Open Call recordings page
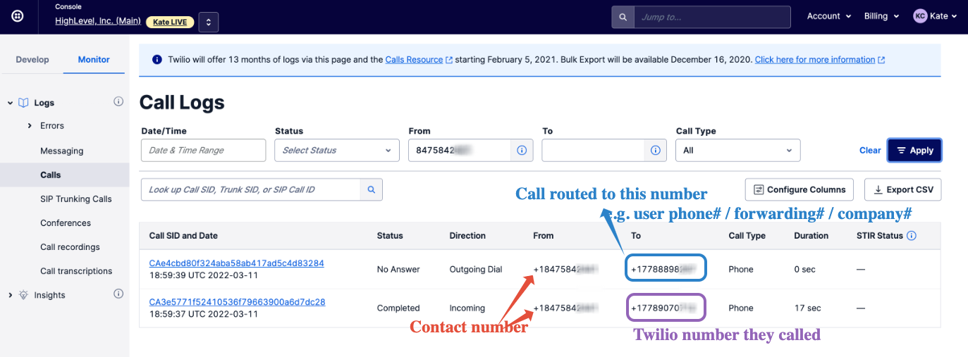The width and height of the screenshot is (968, 357). [70, 247]
